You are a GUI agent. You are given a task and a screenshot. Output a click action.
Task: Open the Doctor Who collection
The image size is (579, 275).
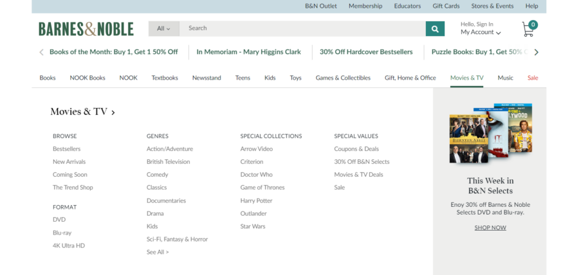pyautogui.click(x=256, y=175)
